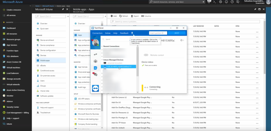This screenshot has width=271, height=131.
Task: Open Columns chooser
Action: [x=146, y=16]
